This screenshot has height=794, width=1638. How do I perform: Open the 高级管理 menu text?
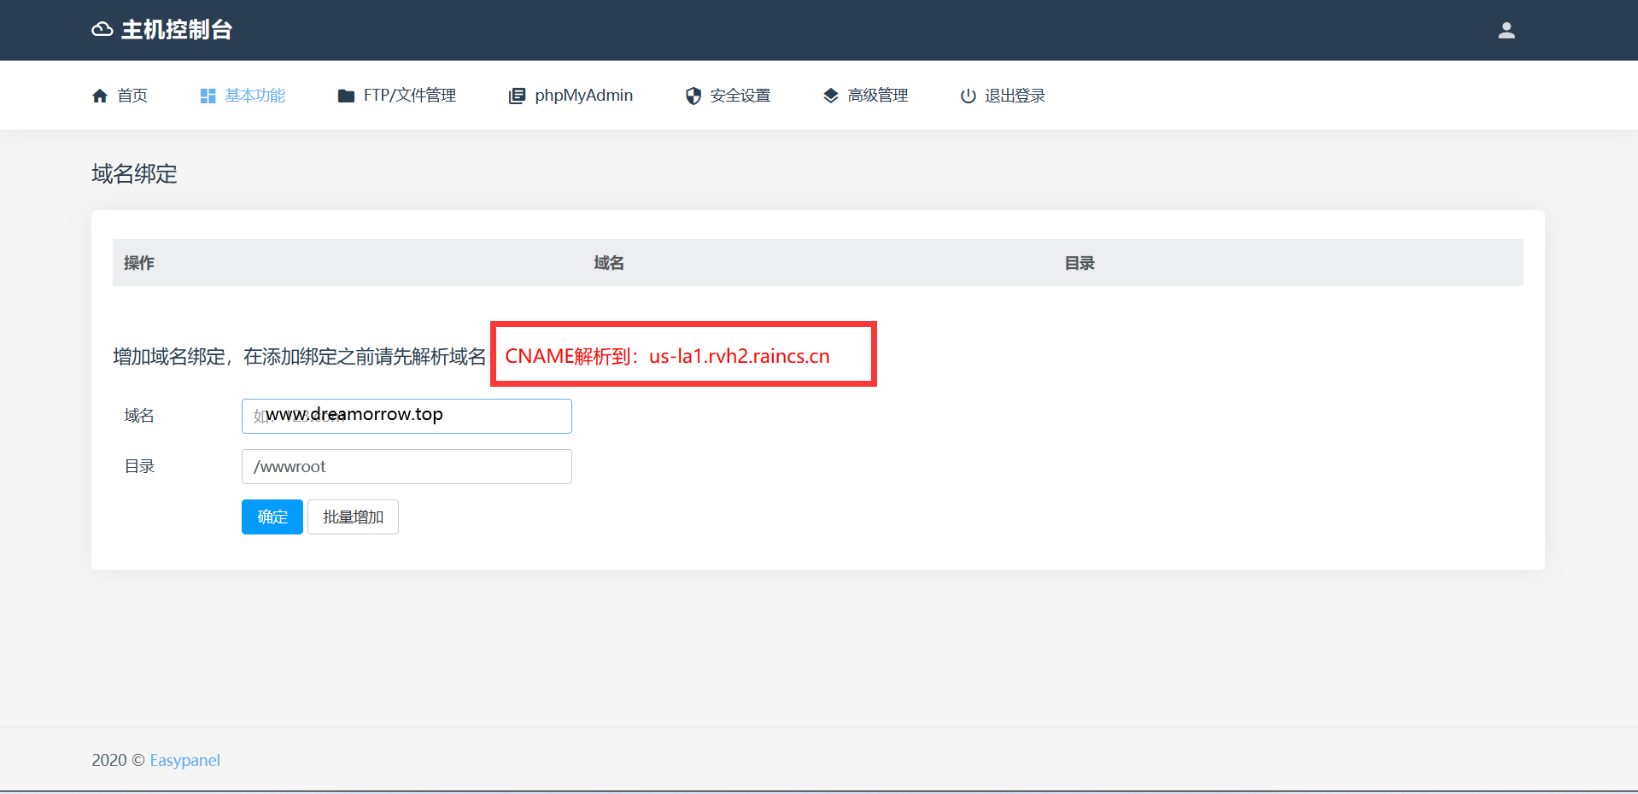[x=877, y=96]
